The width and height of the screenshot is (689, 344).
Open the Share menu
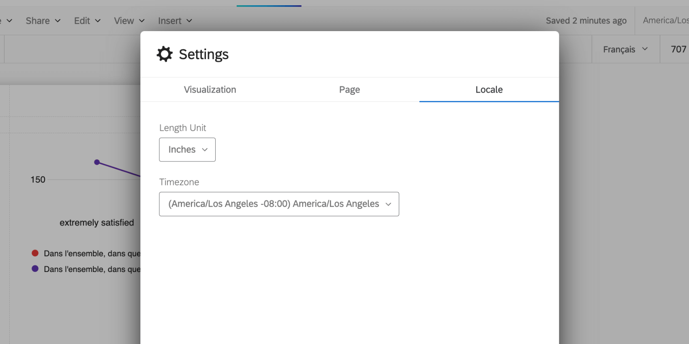(43, 21)
